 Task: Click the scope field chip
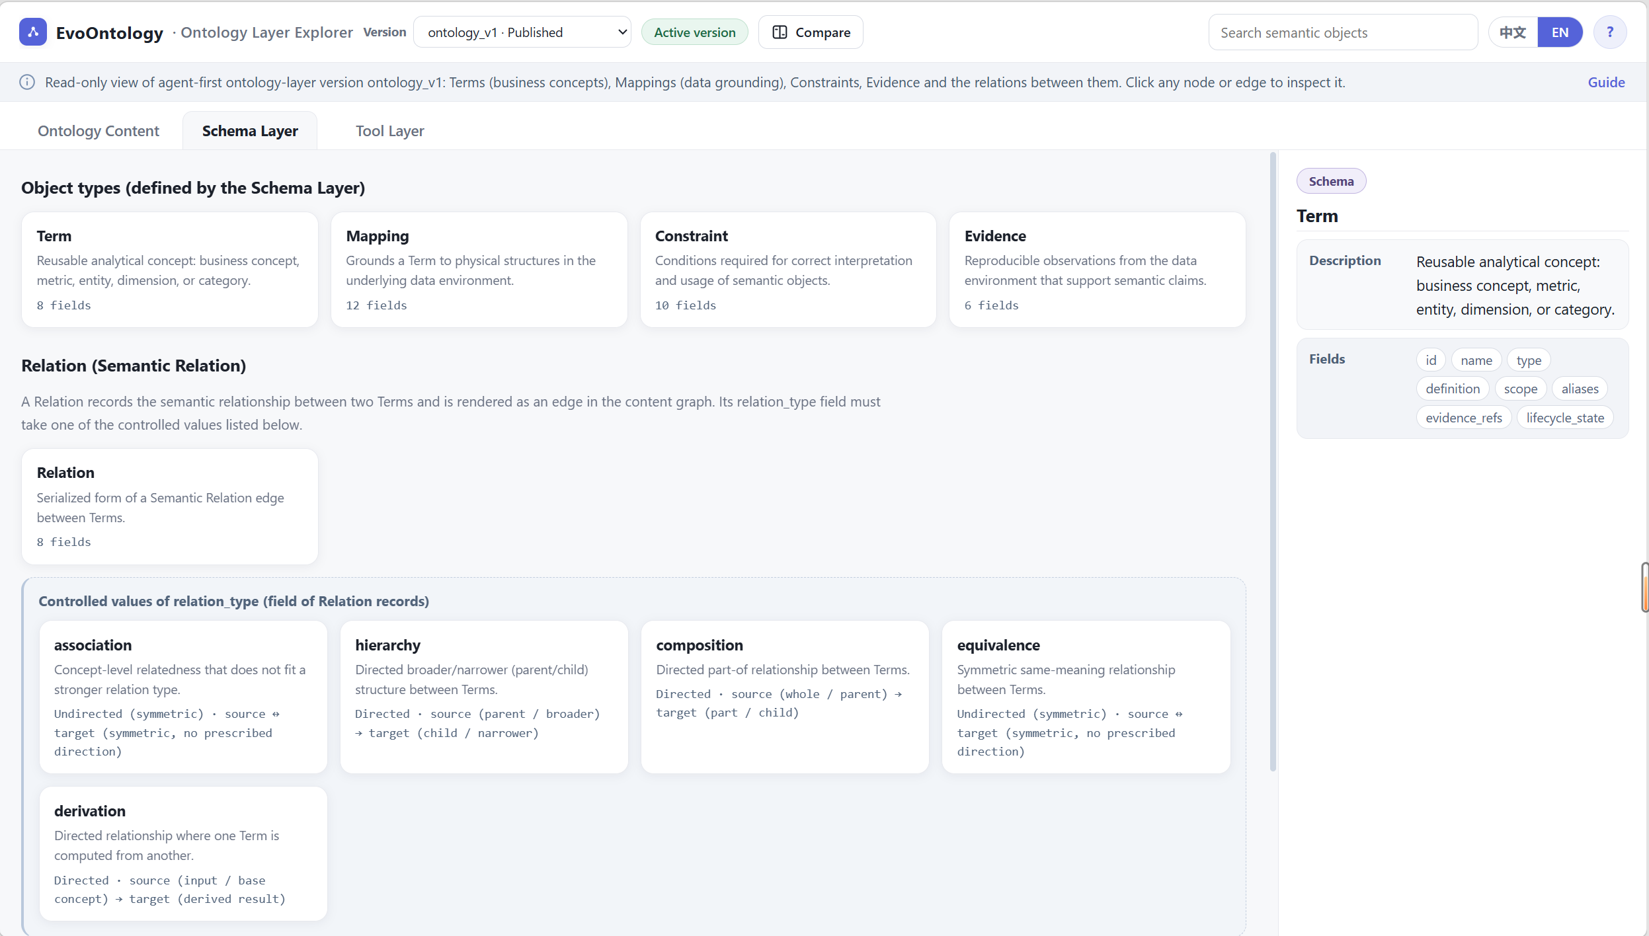1520,389
